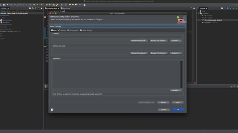Open the Package Explorer view menu dots
Image resolution: width=238 pixels, height=133 pixels.
[x=36, y=8]
